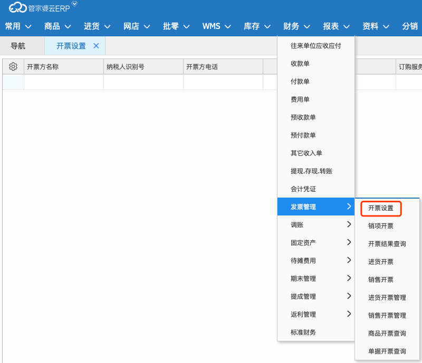422x363 pixels.
Task: Select 收款单 from the 财务 menu
Action: 315,63
